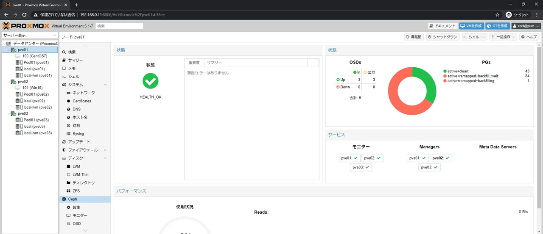Select ネットワーク in the System menu

click(84, 93)
